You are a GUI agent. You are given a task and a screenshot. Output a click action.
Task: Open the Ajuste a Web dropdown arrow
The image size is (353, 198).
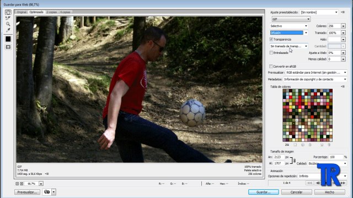(343, 53)
